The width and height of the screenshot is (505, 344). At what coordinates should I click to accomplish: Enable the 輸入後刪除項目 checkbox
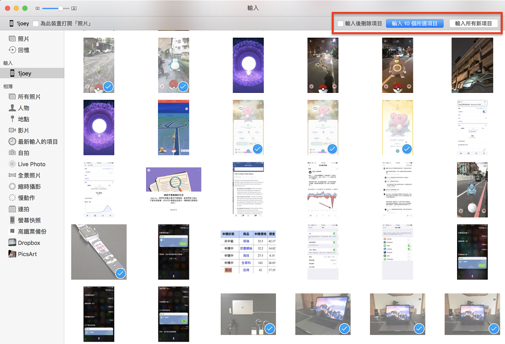340,23
